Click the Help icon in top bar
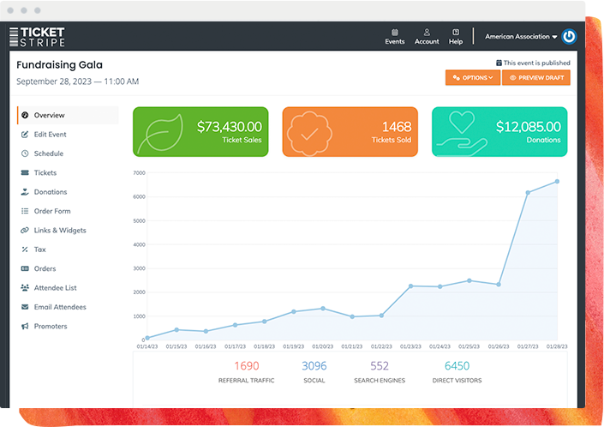 455,32
